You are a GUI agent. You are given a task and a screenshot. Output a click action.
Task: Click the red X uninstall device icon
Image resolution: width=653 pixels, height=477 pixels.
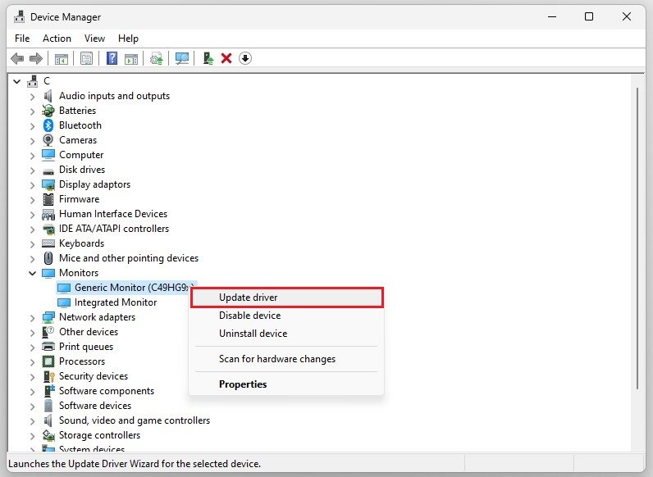226,58
